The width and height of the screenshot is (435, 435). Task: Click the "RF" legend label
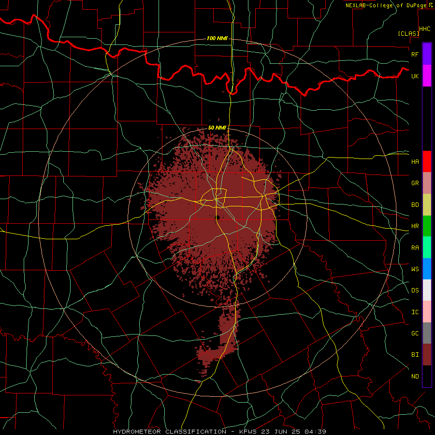pyautogui.click(x=415, y=54)
